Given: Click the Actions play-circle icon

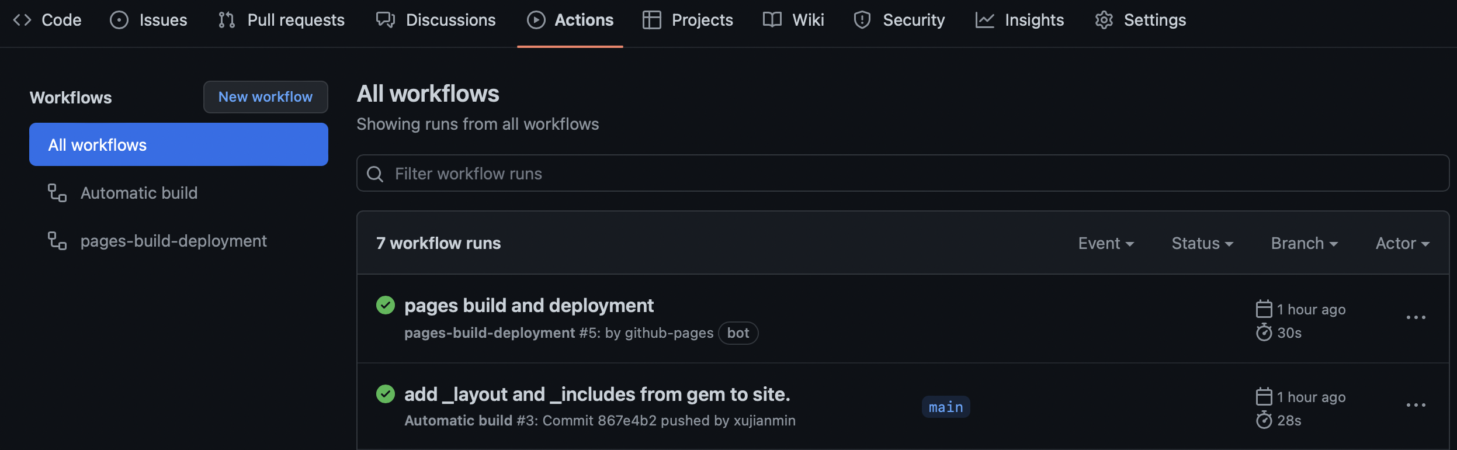Looking at the screenshot, I should tap(536, 20).
